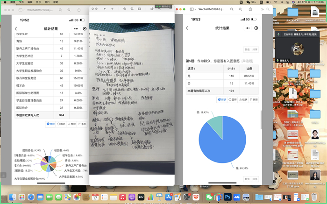327x204 pixels.
Task: Open the 显示 menu
Action: click(38, 2)
